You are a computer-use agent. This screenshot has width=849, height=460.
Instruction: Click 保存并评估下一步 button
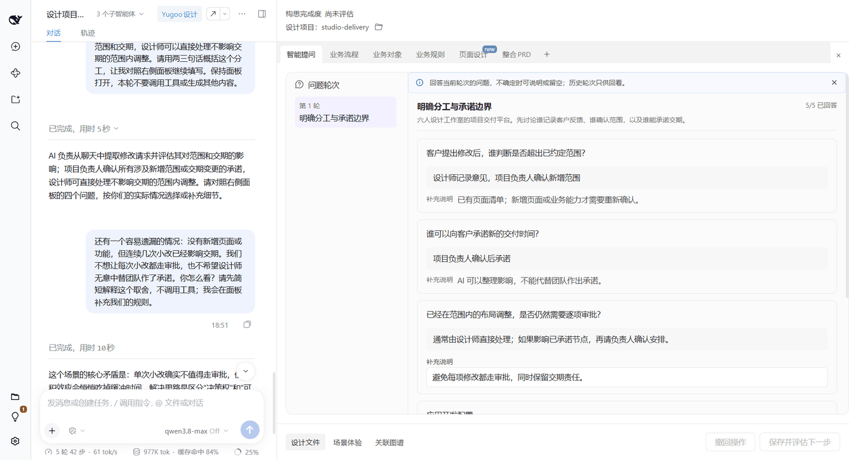[x=799, y=442]
